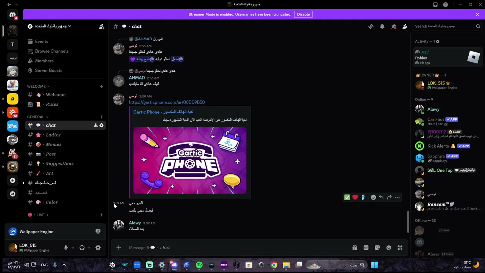This screenshot has width=485, height=273.
Task: Add a server
Action: tap(13, 180)
